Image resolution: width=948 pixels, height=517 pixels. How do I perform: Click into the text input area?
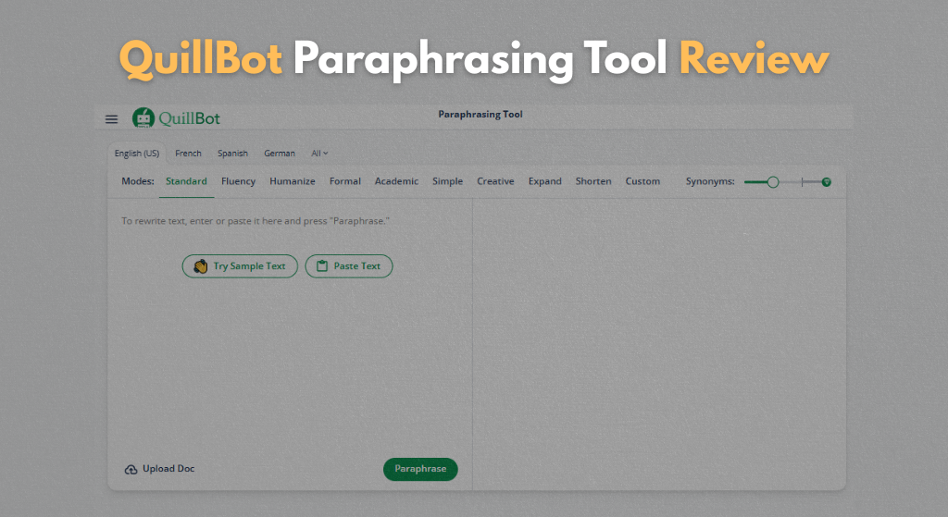pos(289,351)
